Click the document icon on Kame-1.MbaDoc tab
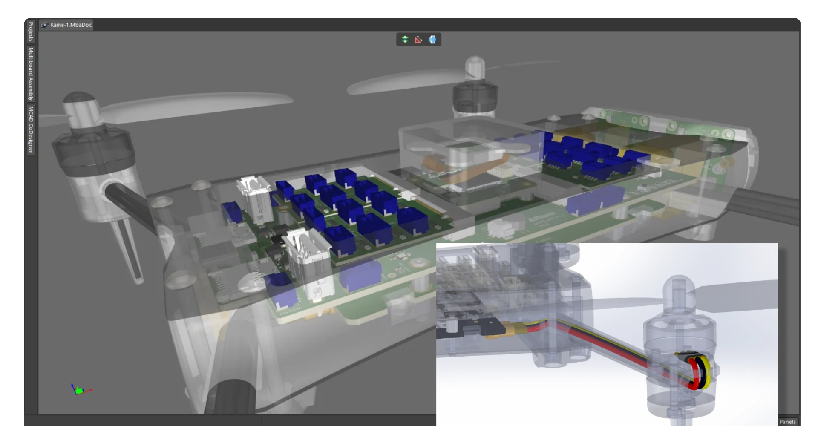Image resolution: width=818 pixels, height=426 pixels. point(45,25)
